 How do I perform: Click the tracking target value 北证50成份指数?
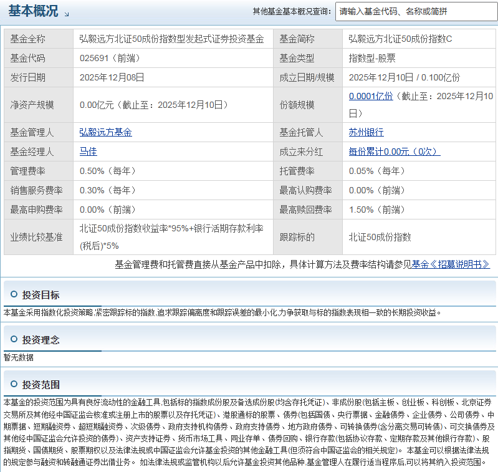tap(380, 237)
